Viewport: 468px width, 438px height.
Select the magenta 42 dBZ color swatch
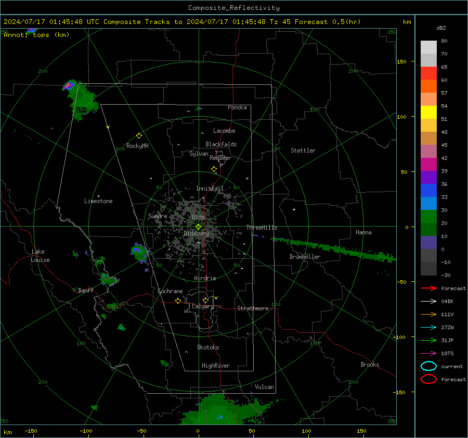pos(428,164)
